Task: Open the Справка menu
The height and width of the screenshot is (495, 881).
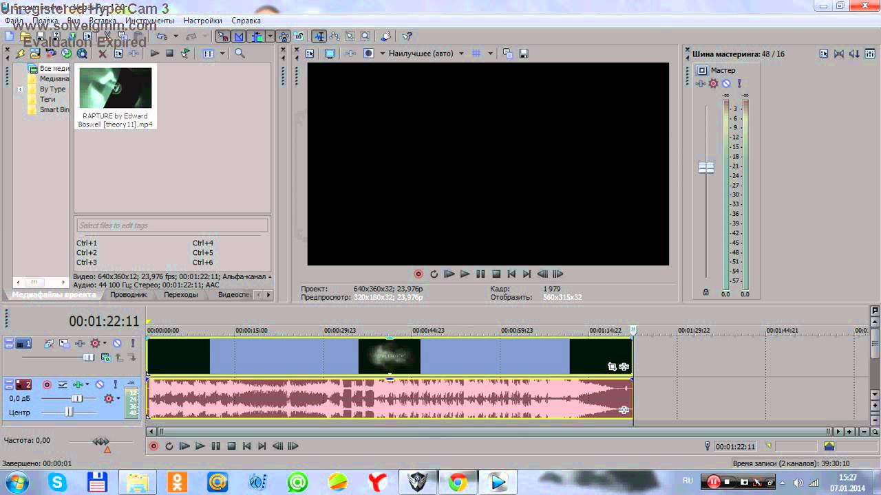Action: coord(246,21)
